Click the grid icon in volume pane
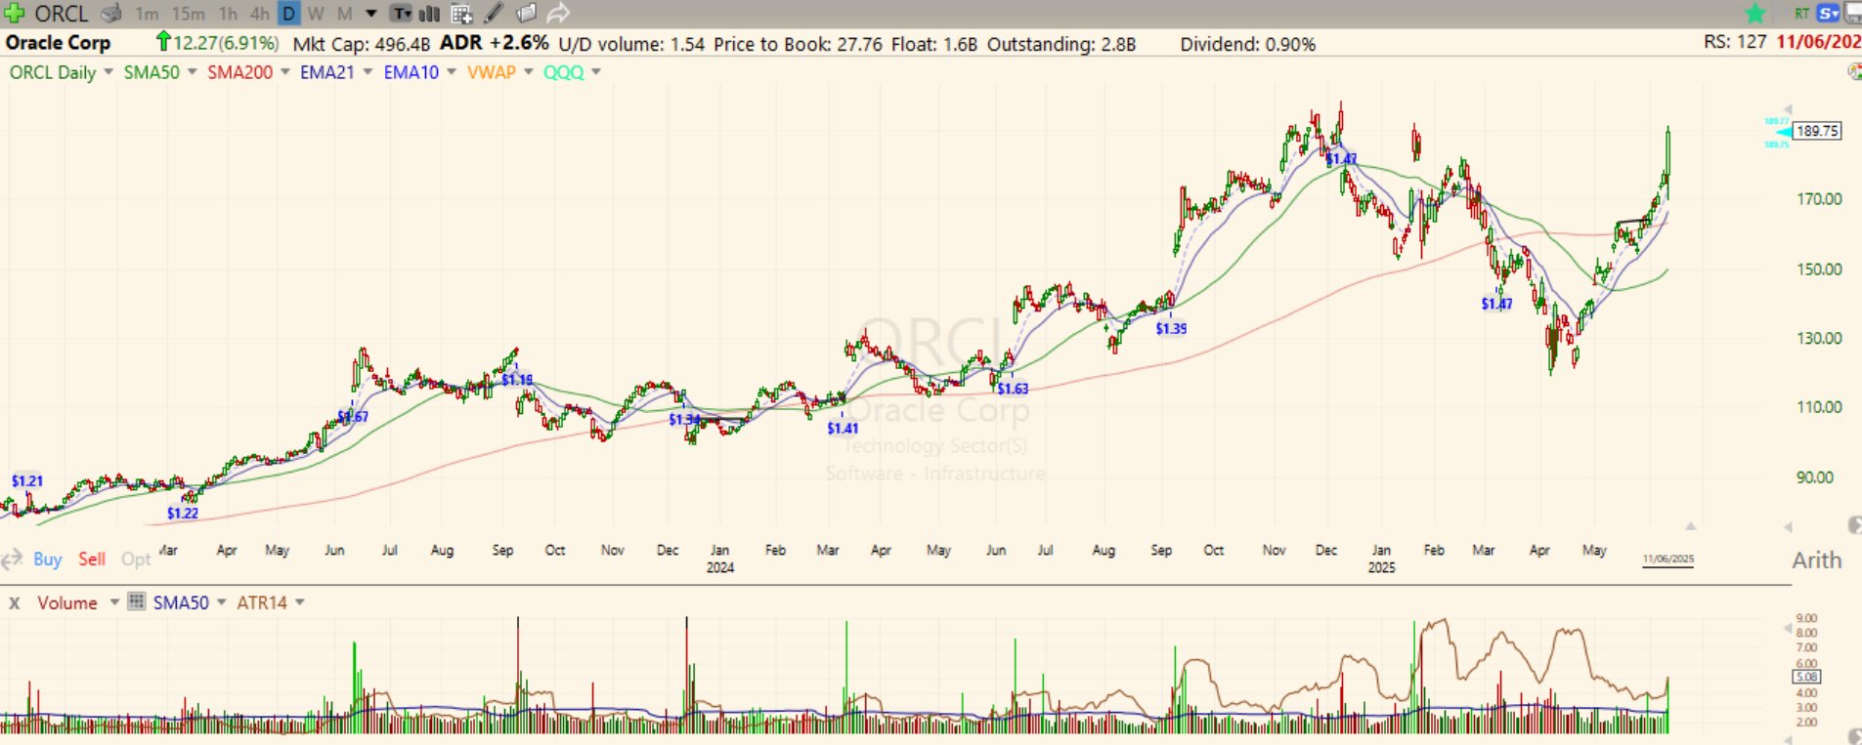This screenshot has height=745, width=1862. 137,601
